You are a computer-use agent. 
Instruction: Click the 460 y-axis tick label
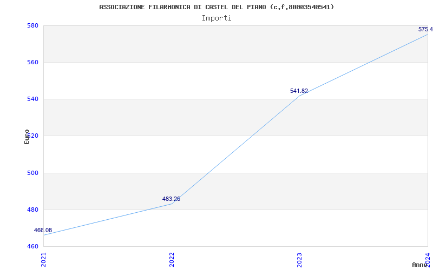(x=32, y=246)
